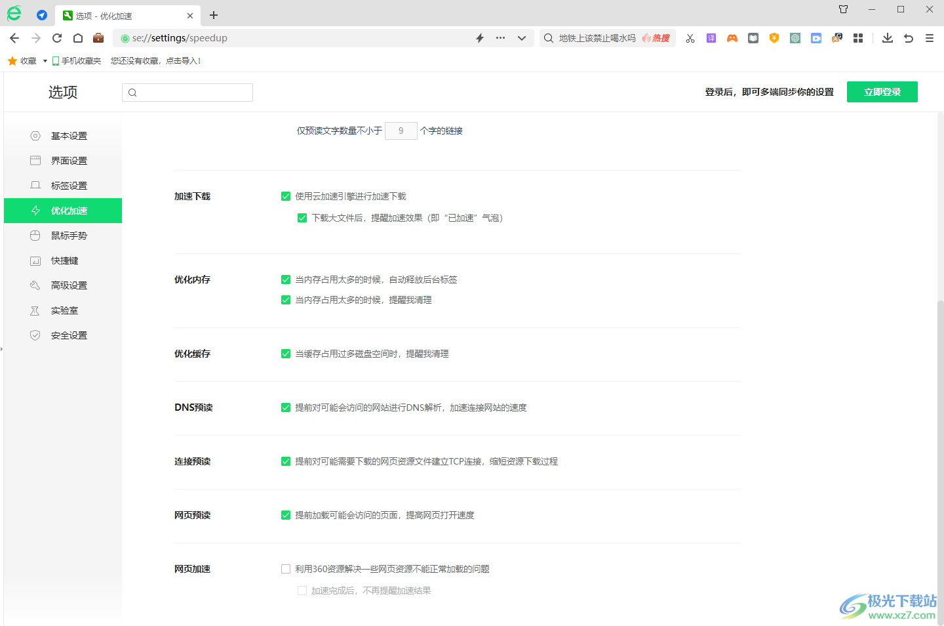Screen dimensions: 944x626
Task: Uncheck 当内存占用太多的时候，提醒我清理
Action: tap(286, 300)
